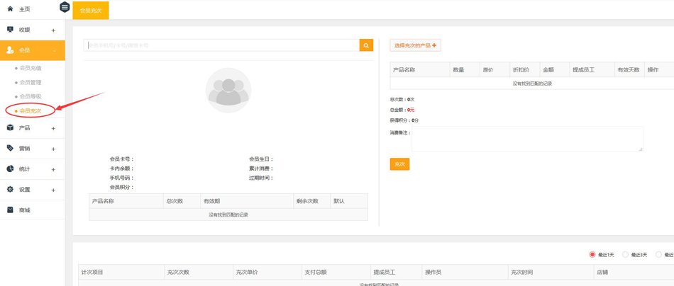Click the 统计 pie chart icon
674x286 pixels.
tap(10, 169)
